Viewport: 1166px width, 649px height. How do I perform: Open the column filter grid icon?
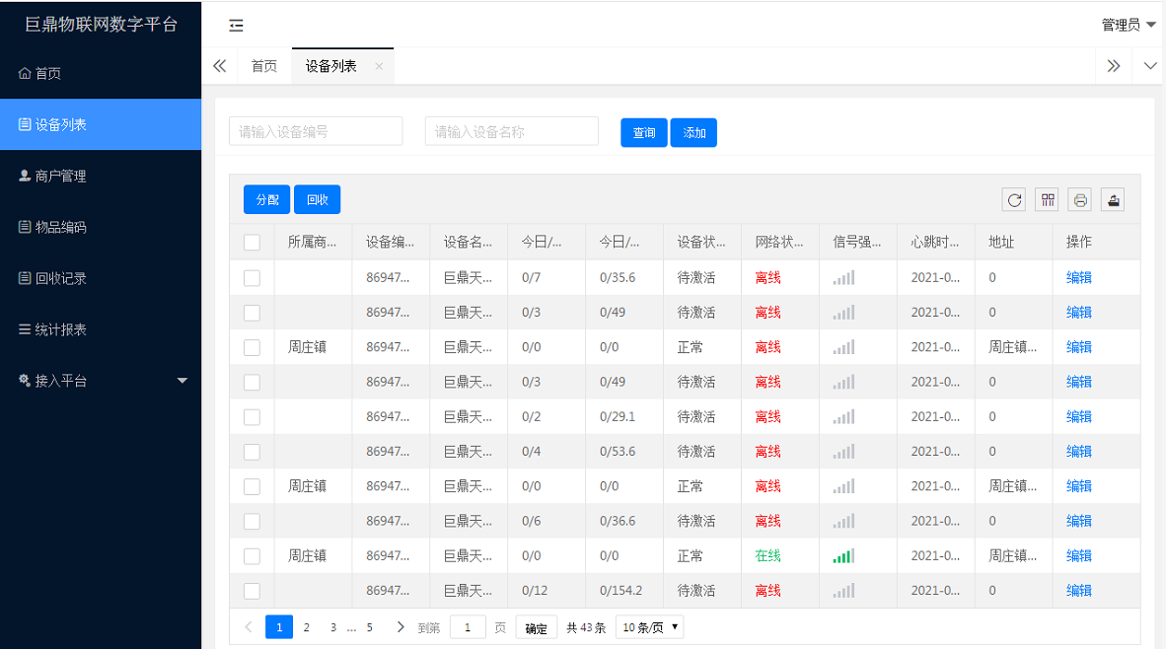coord(1047,200)
